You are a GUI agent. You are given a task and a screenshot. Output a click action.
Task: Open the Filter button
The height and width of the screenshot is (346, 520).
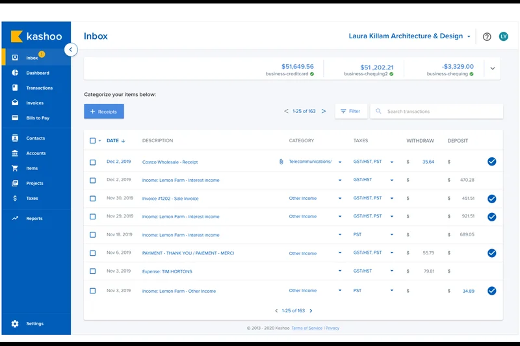click(x=351, y=112)
